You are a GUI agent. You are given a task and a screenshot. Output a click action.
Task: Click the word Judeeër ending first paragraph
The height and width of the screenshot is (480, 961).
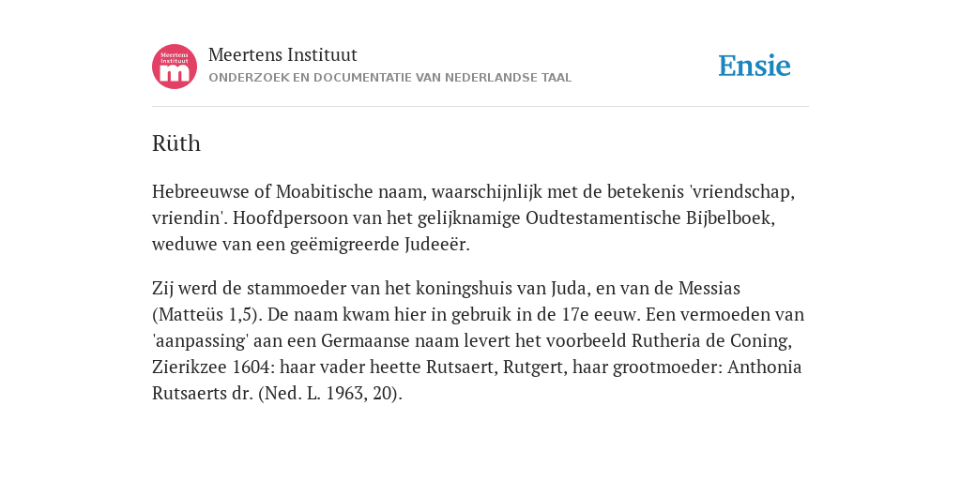(x=437, y=245)
